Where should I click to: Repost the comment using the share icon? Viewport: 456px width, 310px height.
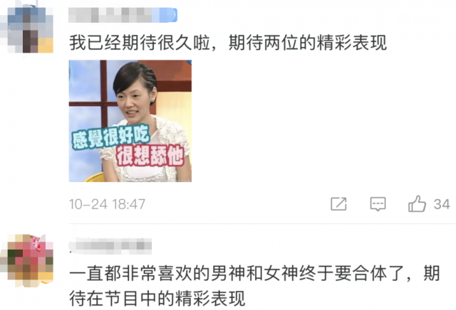339,204
